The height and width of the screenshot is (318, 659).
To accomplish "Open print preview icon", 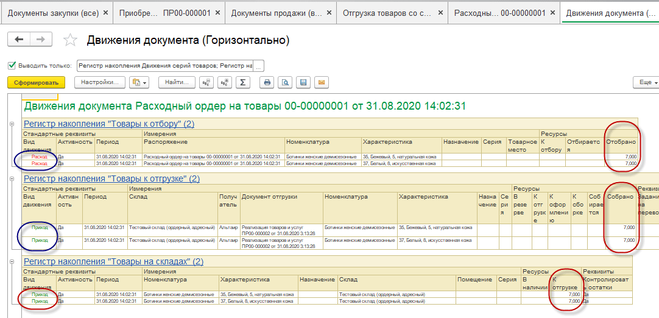I will pyautogui.click(x=285, y=82).
